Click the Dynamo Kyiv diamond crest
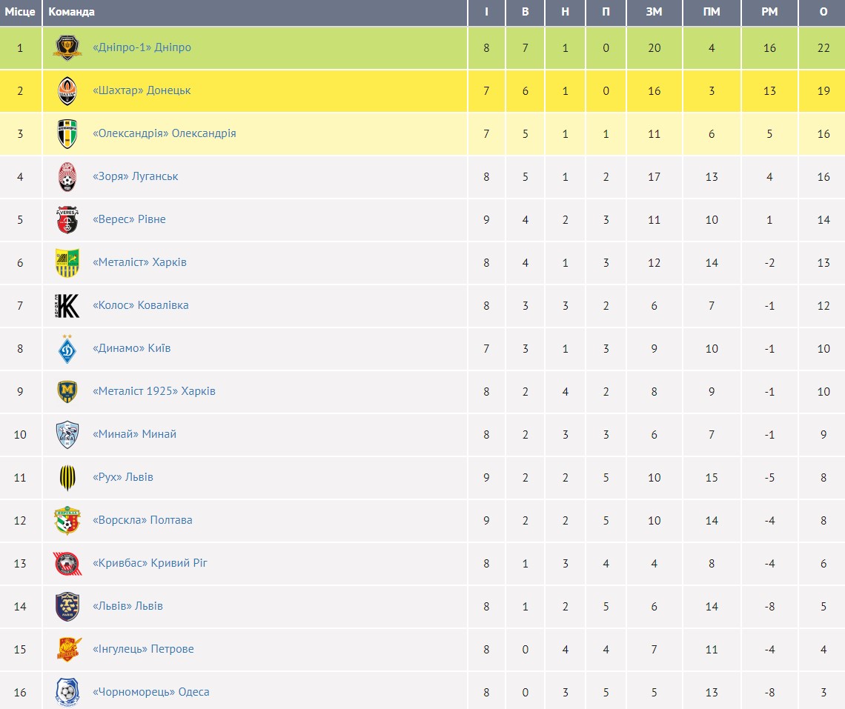 click(67, 348)
